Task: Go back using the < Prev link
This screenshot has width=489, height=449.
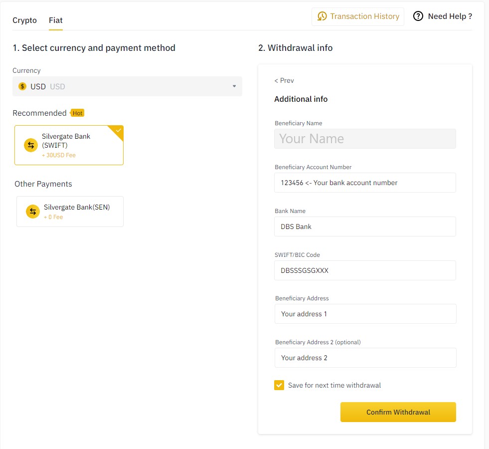Action: (x=284, y=80)
